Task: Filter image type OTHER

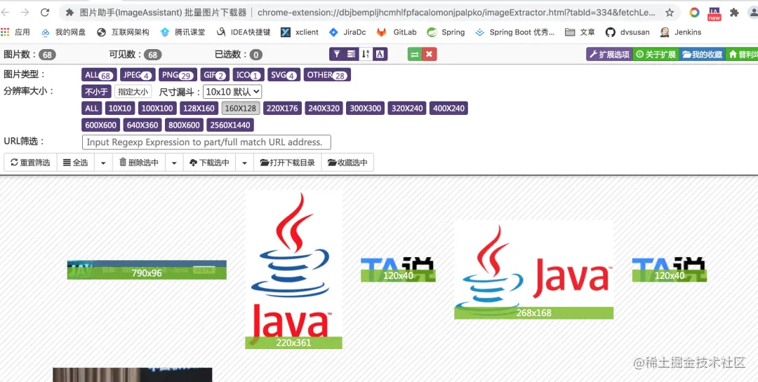Action: click(327, 75)
